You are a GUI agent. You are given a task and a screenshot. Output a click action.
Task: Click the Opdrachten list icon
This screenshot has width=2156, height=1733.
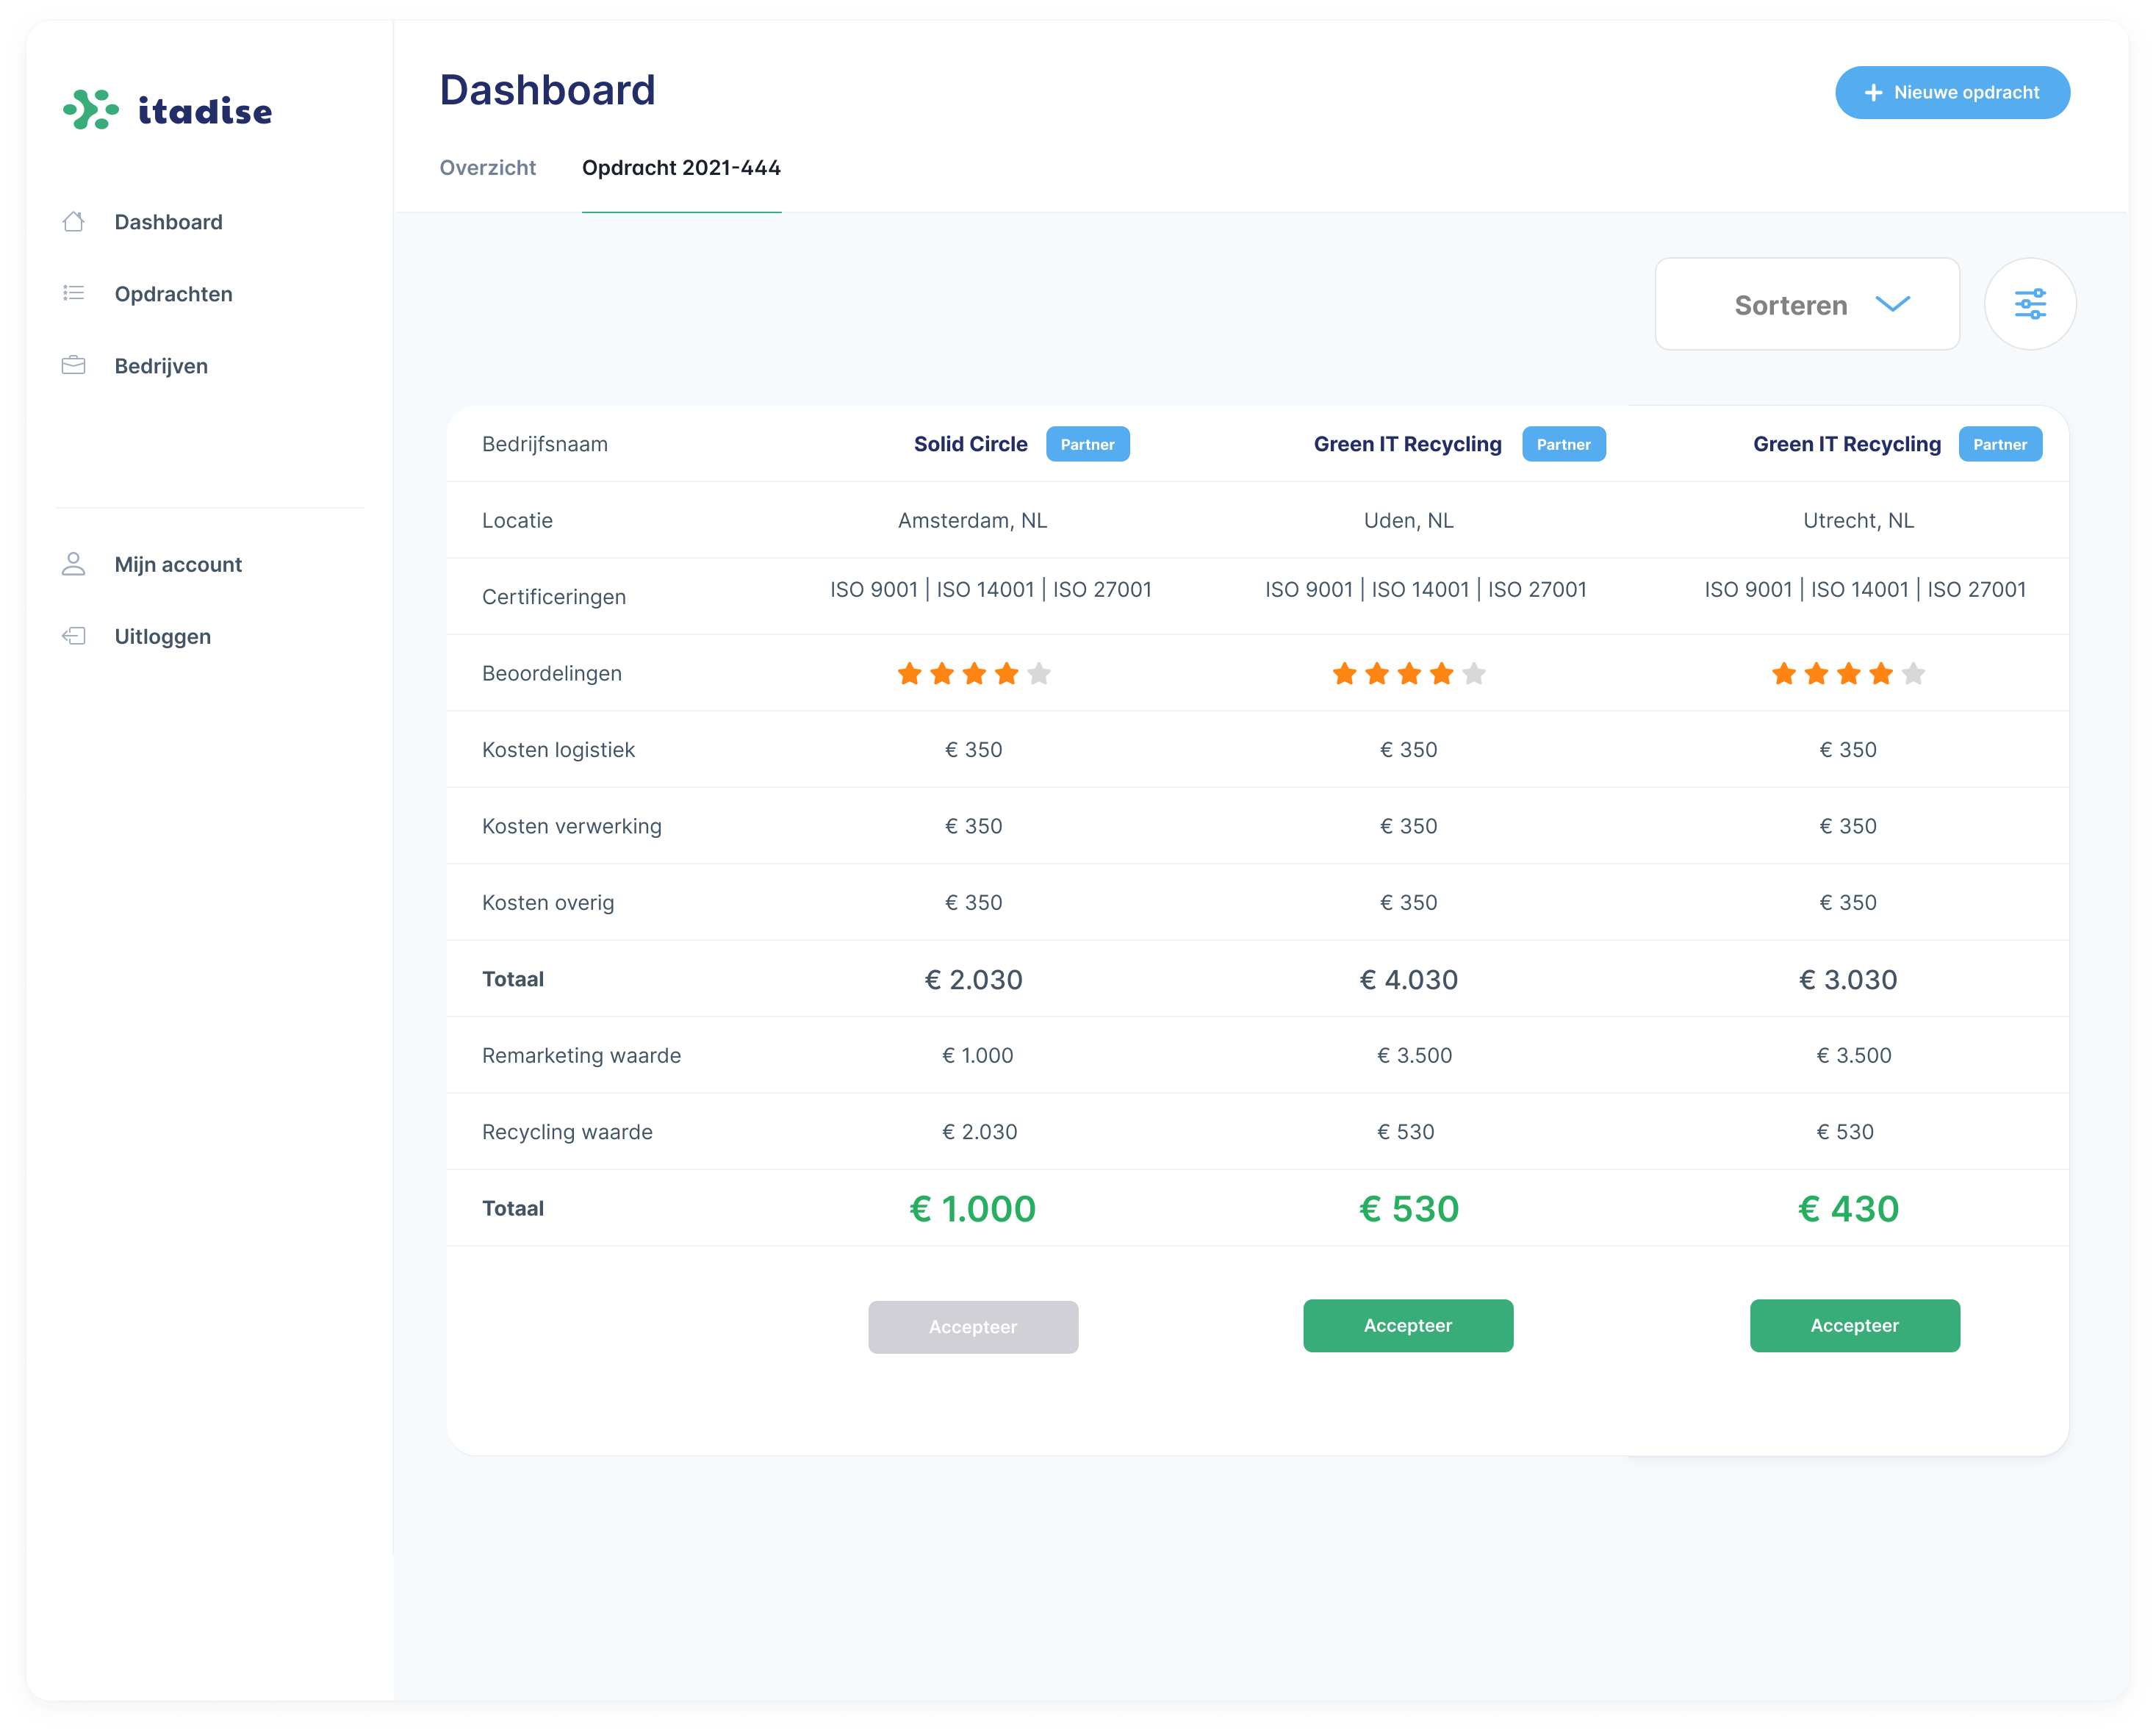pos(73,293)
